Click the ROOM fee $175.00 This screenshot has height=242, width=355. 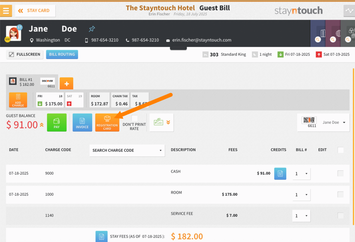coord(230,194)
